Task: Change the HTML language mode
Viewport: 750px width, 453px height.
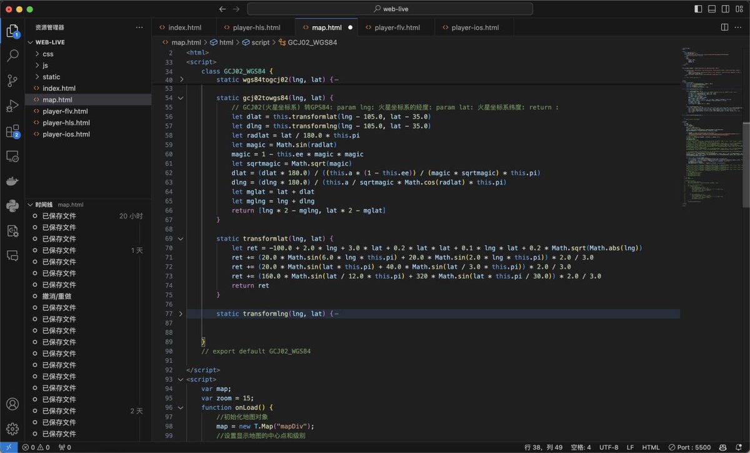Action: 651,447
